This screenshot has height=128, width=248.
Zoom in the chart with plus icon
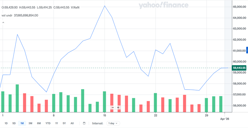[118, 108]
